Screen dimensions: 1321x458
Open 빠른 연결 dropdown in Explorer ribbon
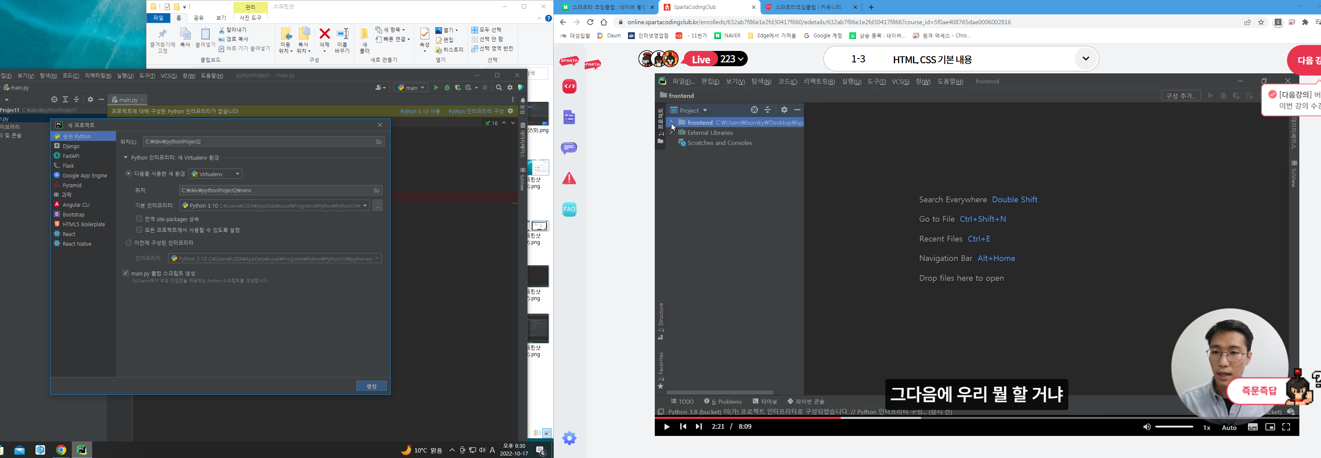393,39
